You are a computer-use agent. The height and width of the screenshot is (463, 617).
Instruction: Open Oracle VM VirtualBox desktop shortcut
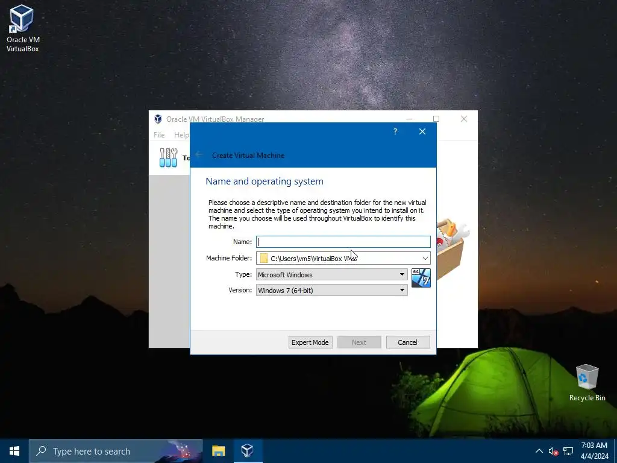(22, 28)
